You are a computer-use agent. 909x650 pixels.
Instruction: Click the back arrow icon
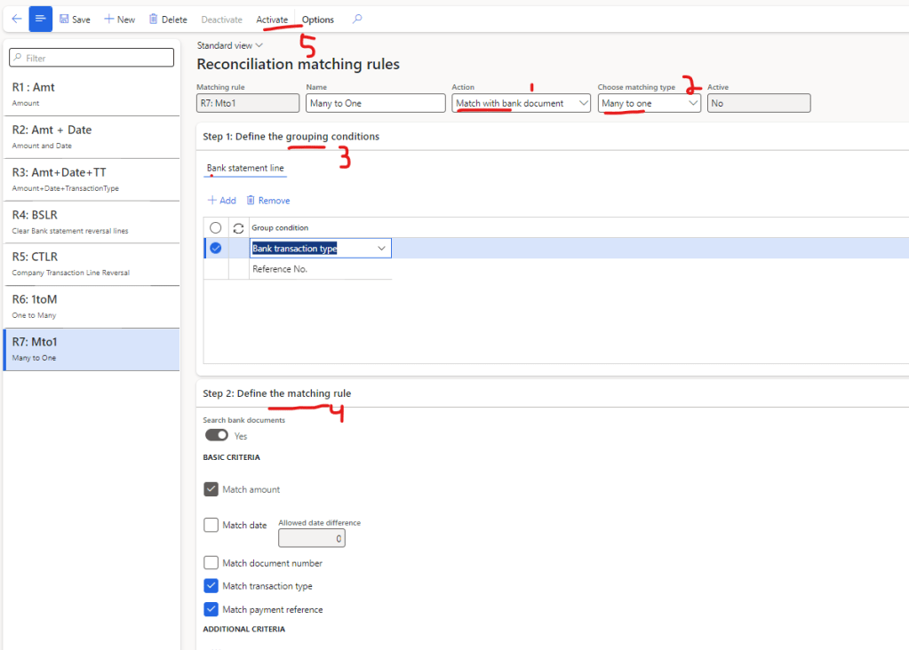pos(16,19)
